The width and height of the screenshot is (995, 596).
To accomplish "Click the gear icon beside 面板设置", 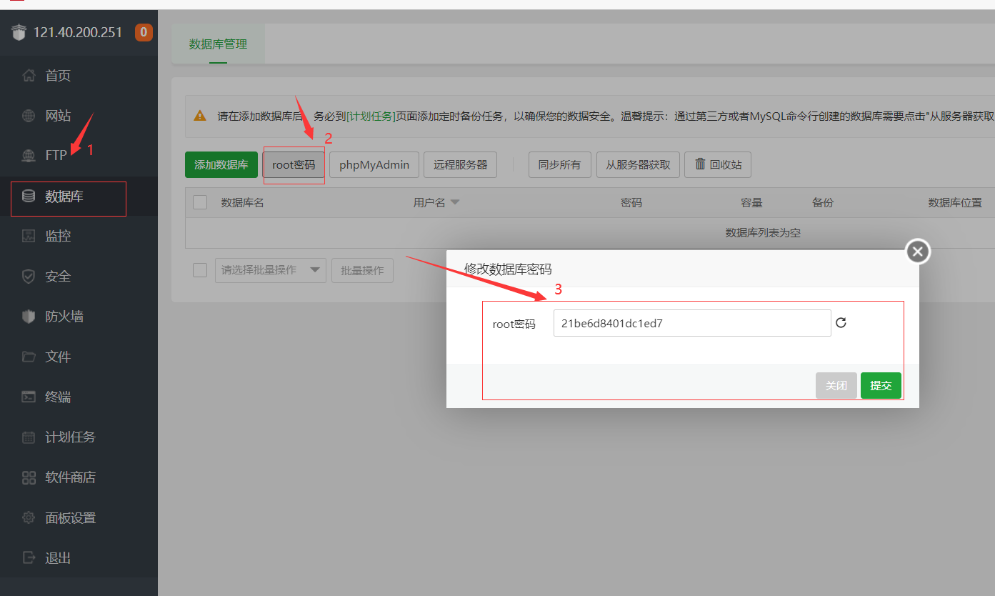I will (29, 517).
